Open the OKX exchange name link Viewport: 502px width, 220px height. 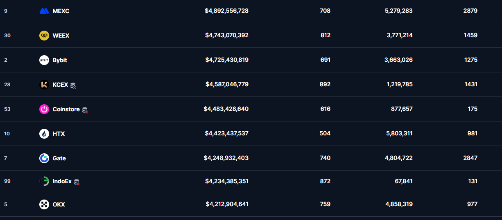click(x=59, y=204)
